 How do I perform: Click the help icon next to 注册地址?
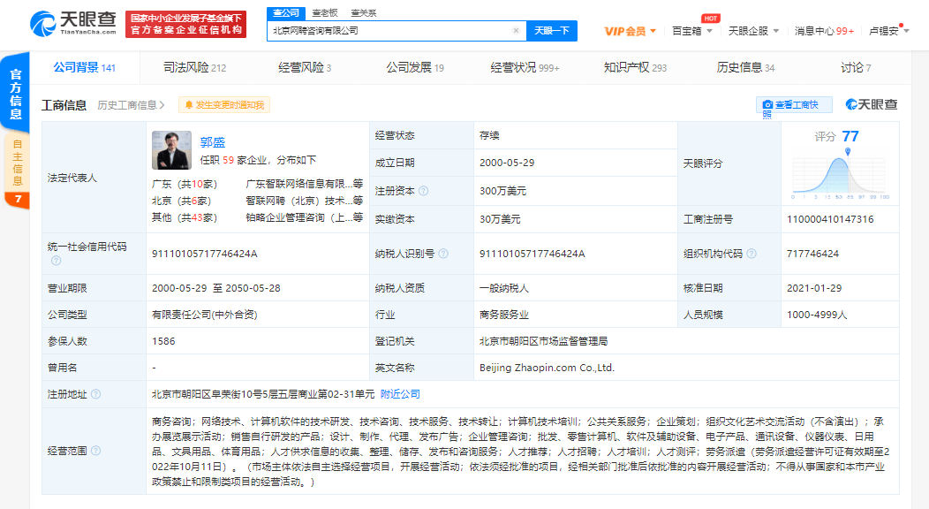pos(96,394)
